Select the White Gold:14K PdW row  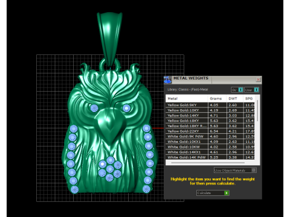tap(210, 157)
